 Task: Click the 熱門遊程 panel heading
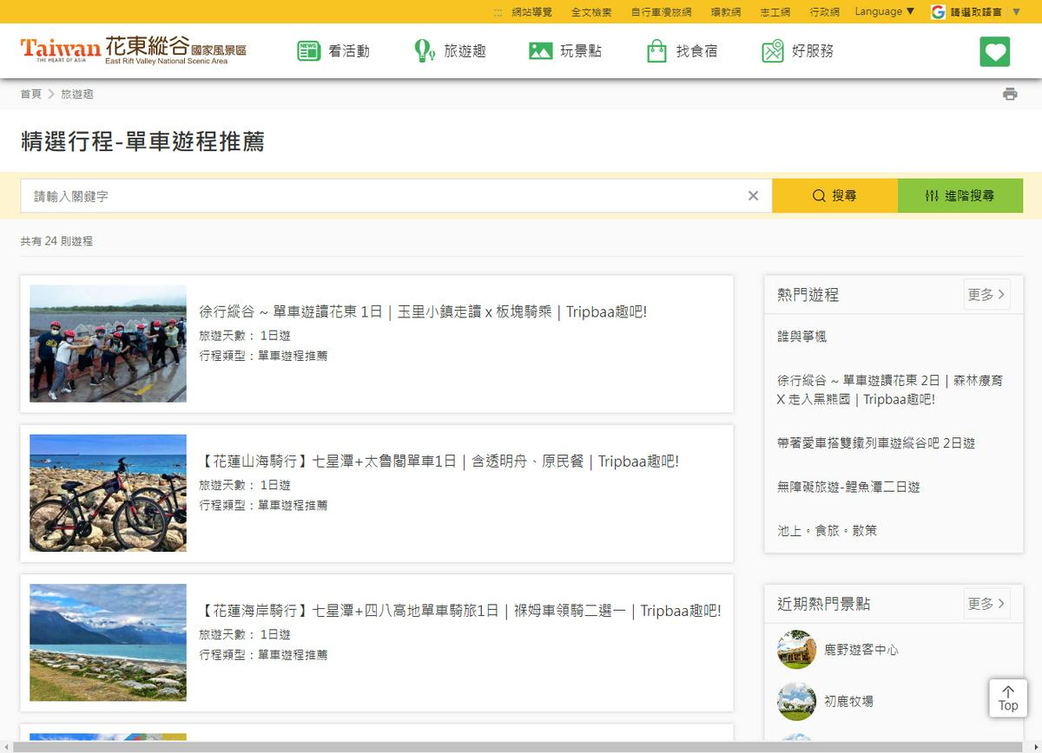(808, 295)
